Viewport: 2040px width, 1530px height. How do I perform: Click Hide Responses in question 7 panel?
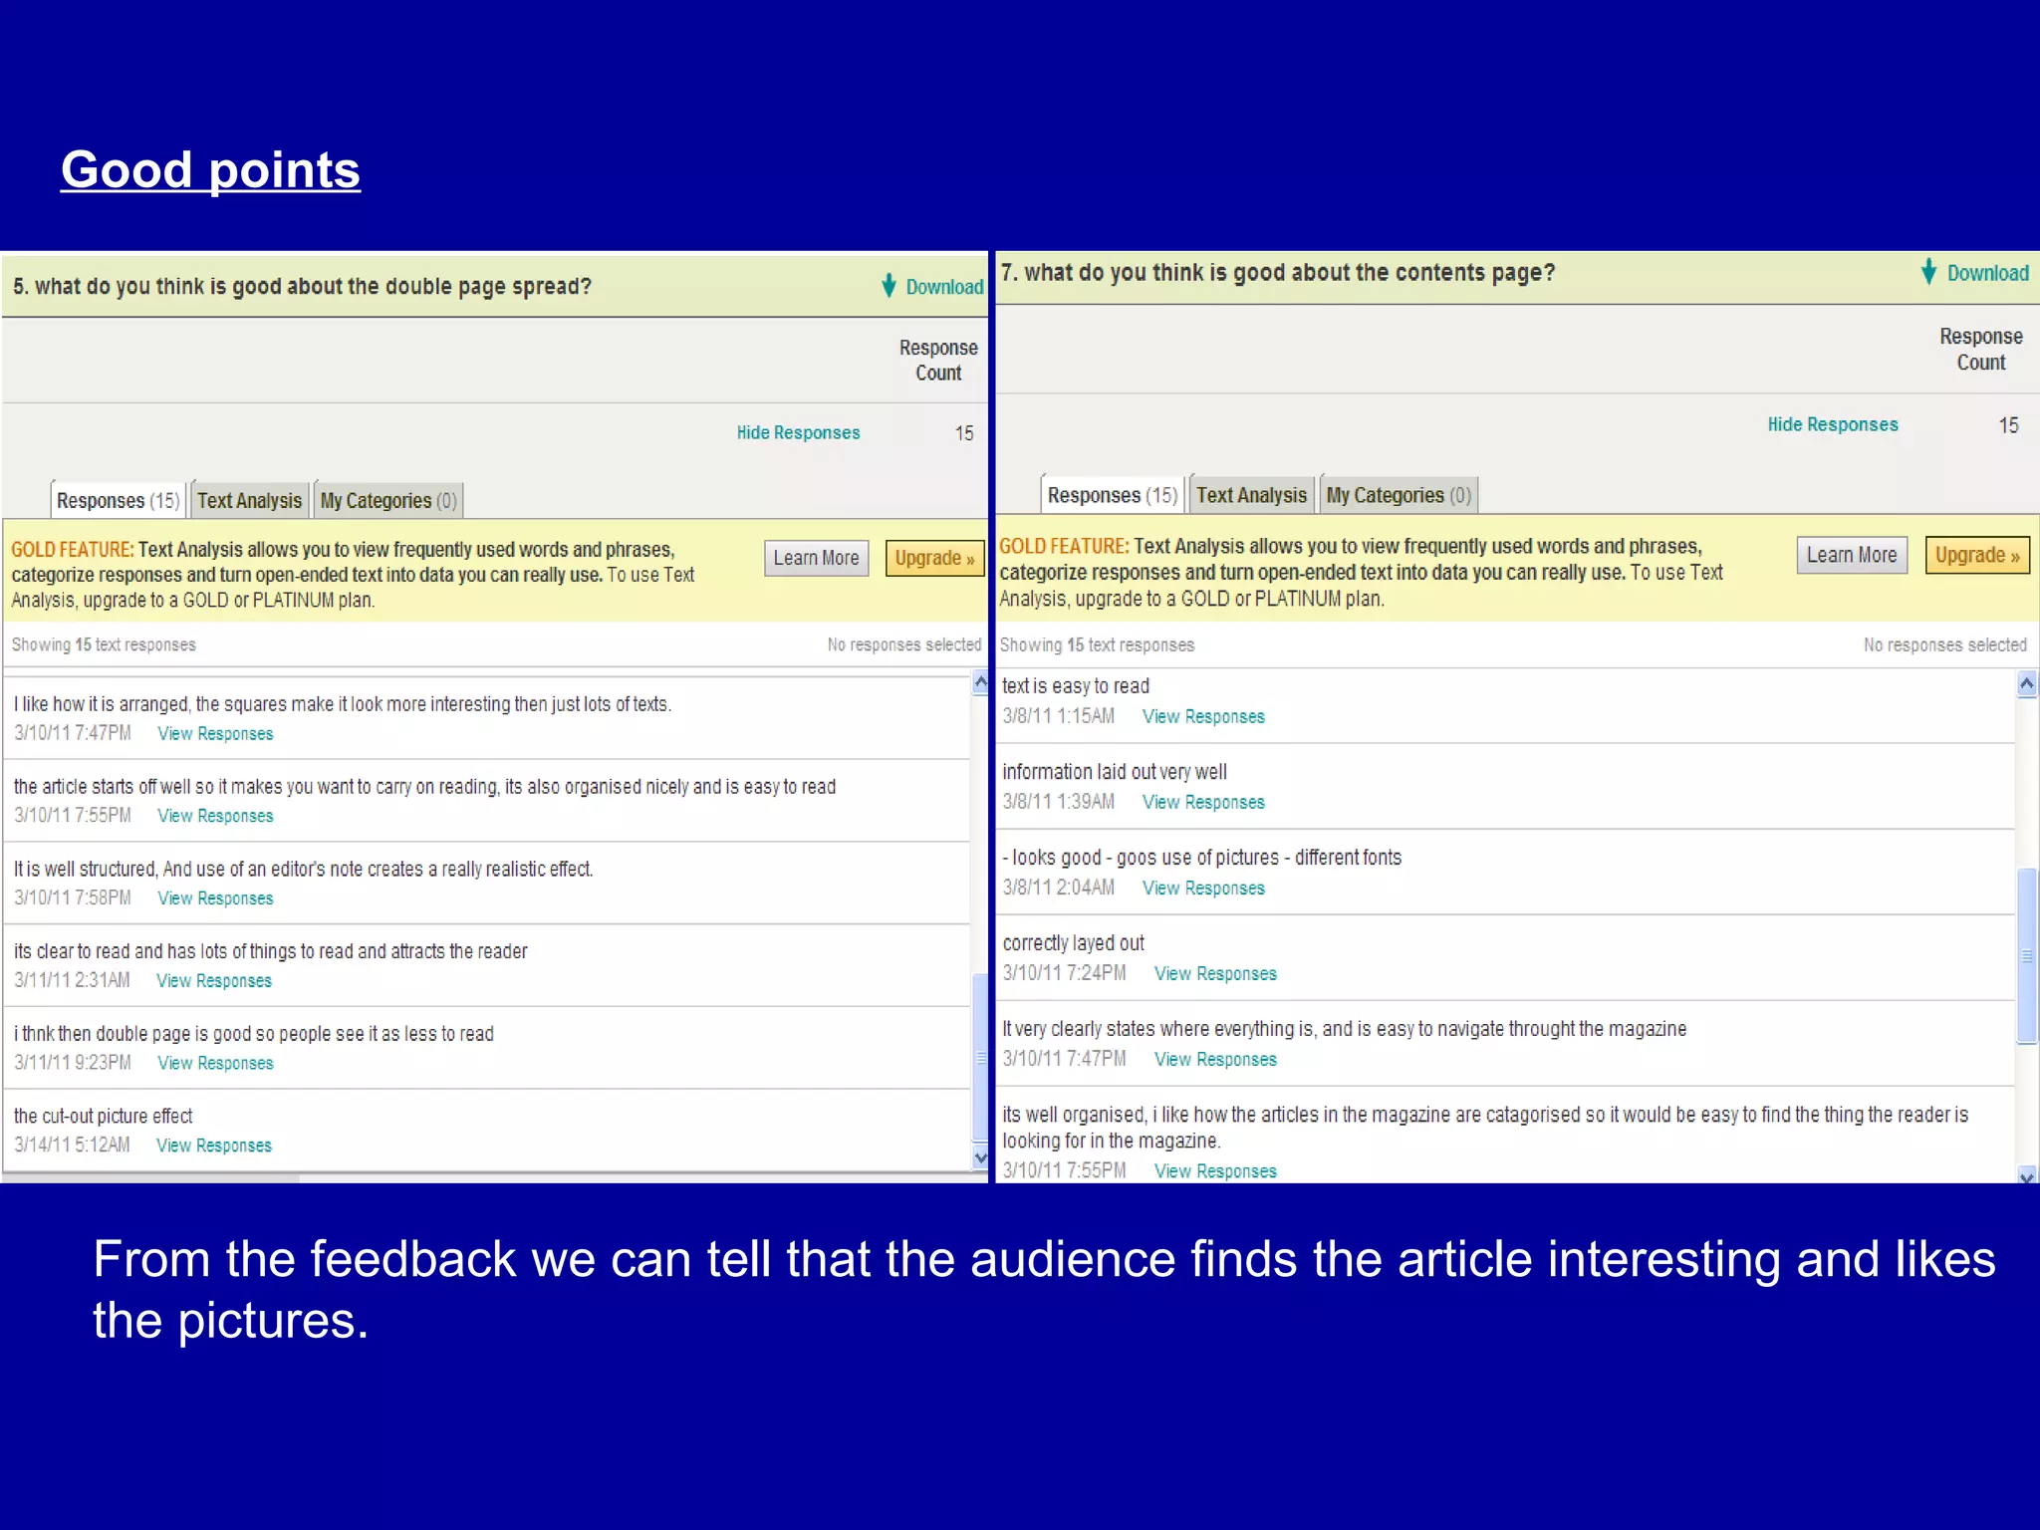coord(1833,424)
